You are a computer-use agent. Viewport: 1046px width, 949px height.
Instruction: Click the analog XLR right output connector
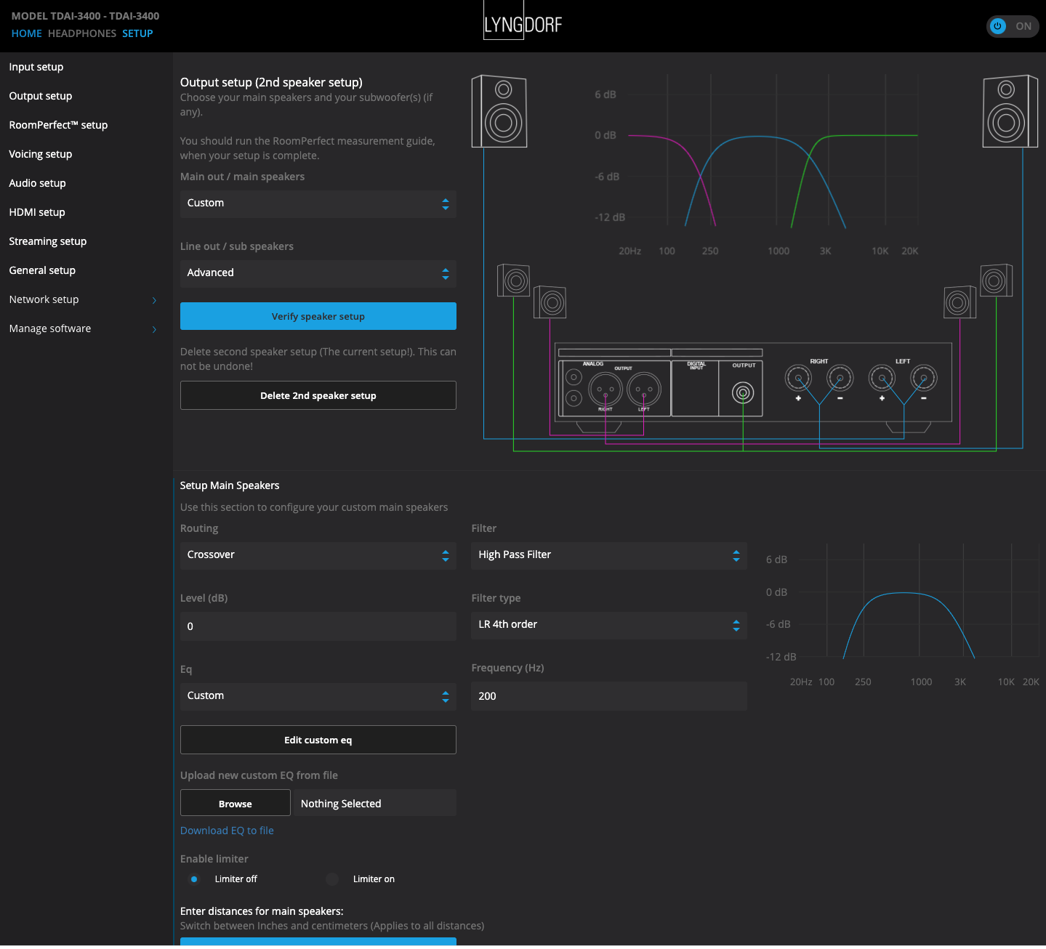click(x=605, y=389)
